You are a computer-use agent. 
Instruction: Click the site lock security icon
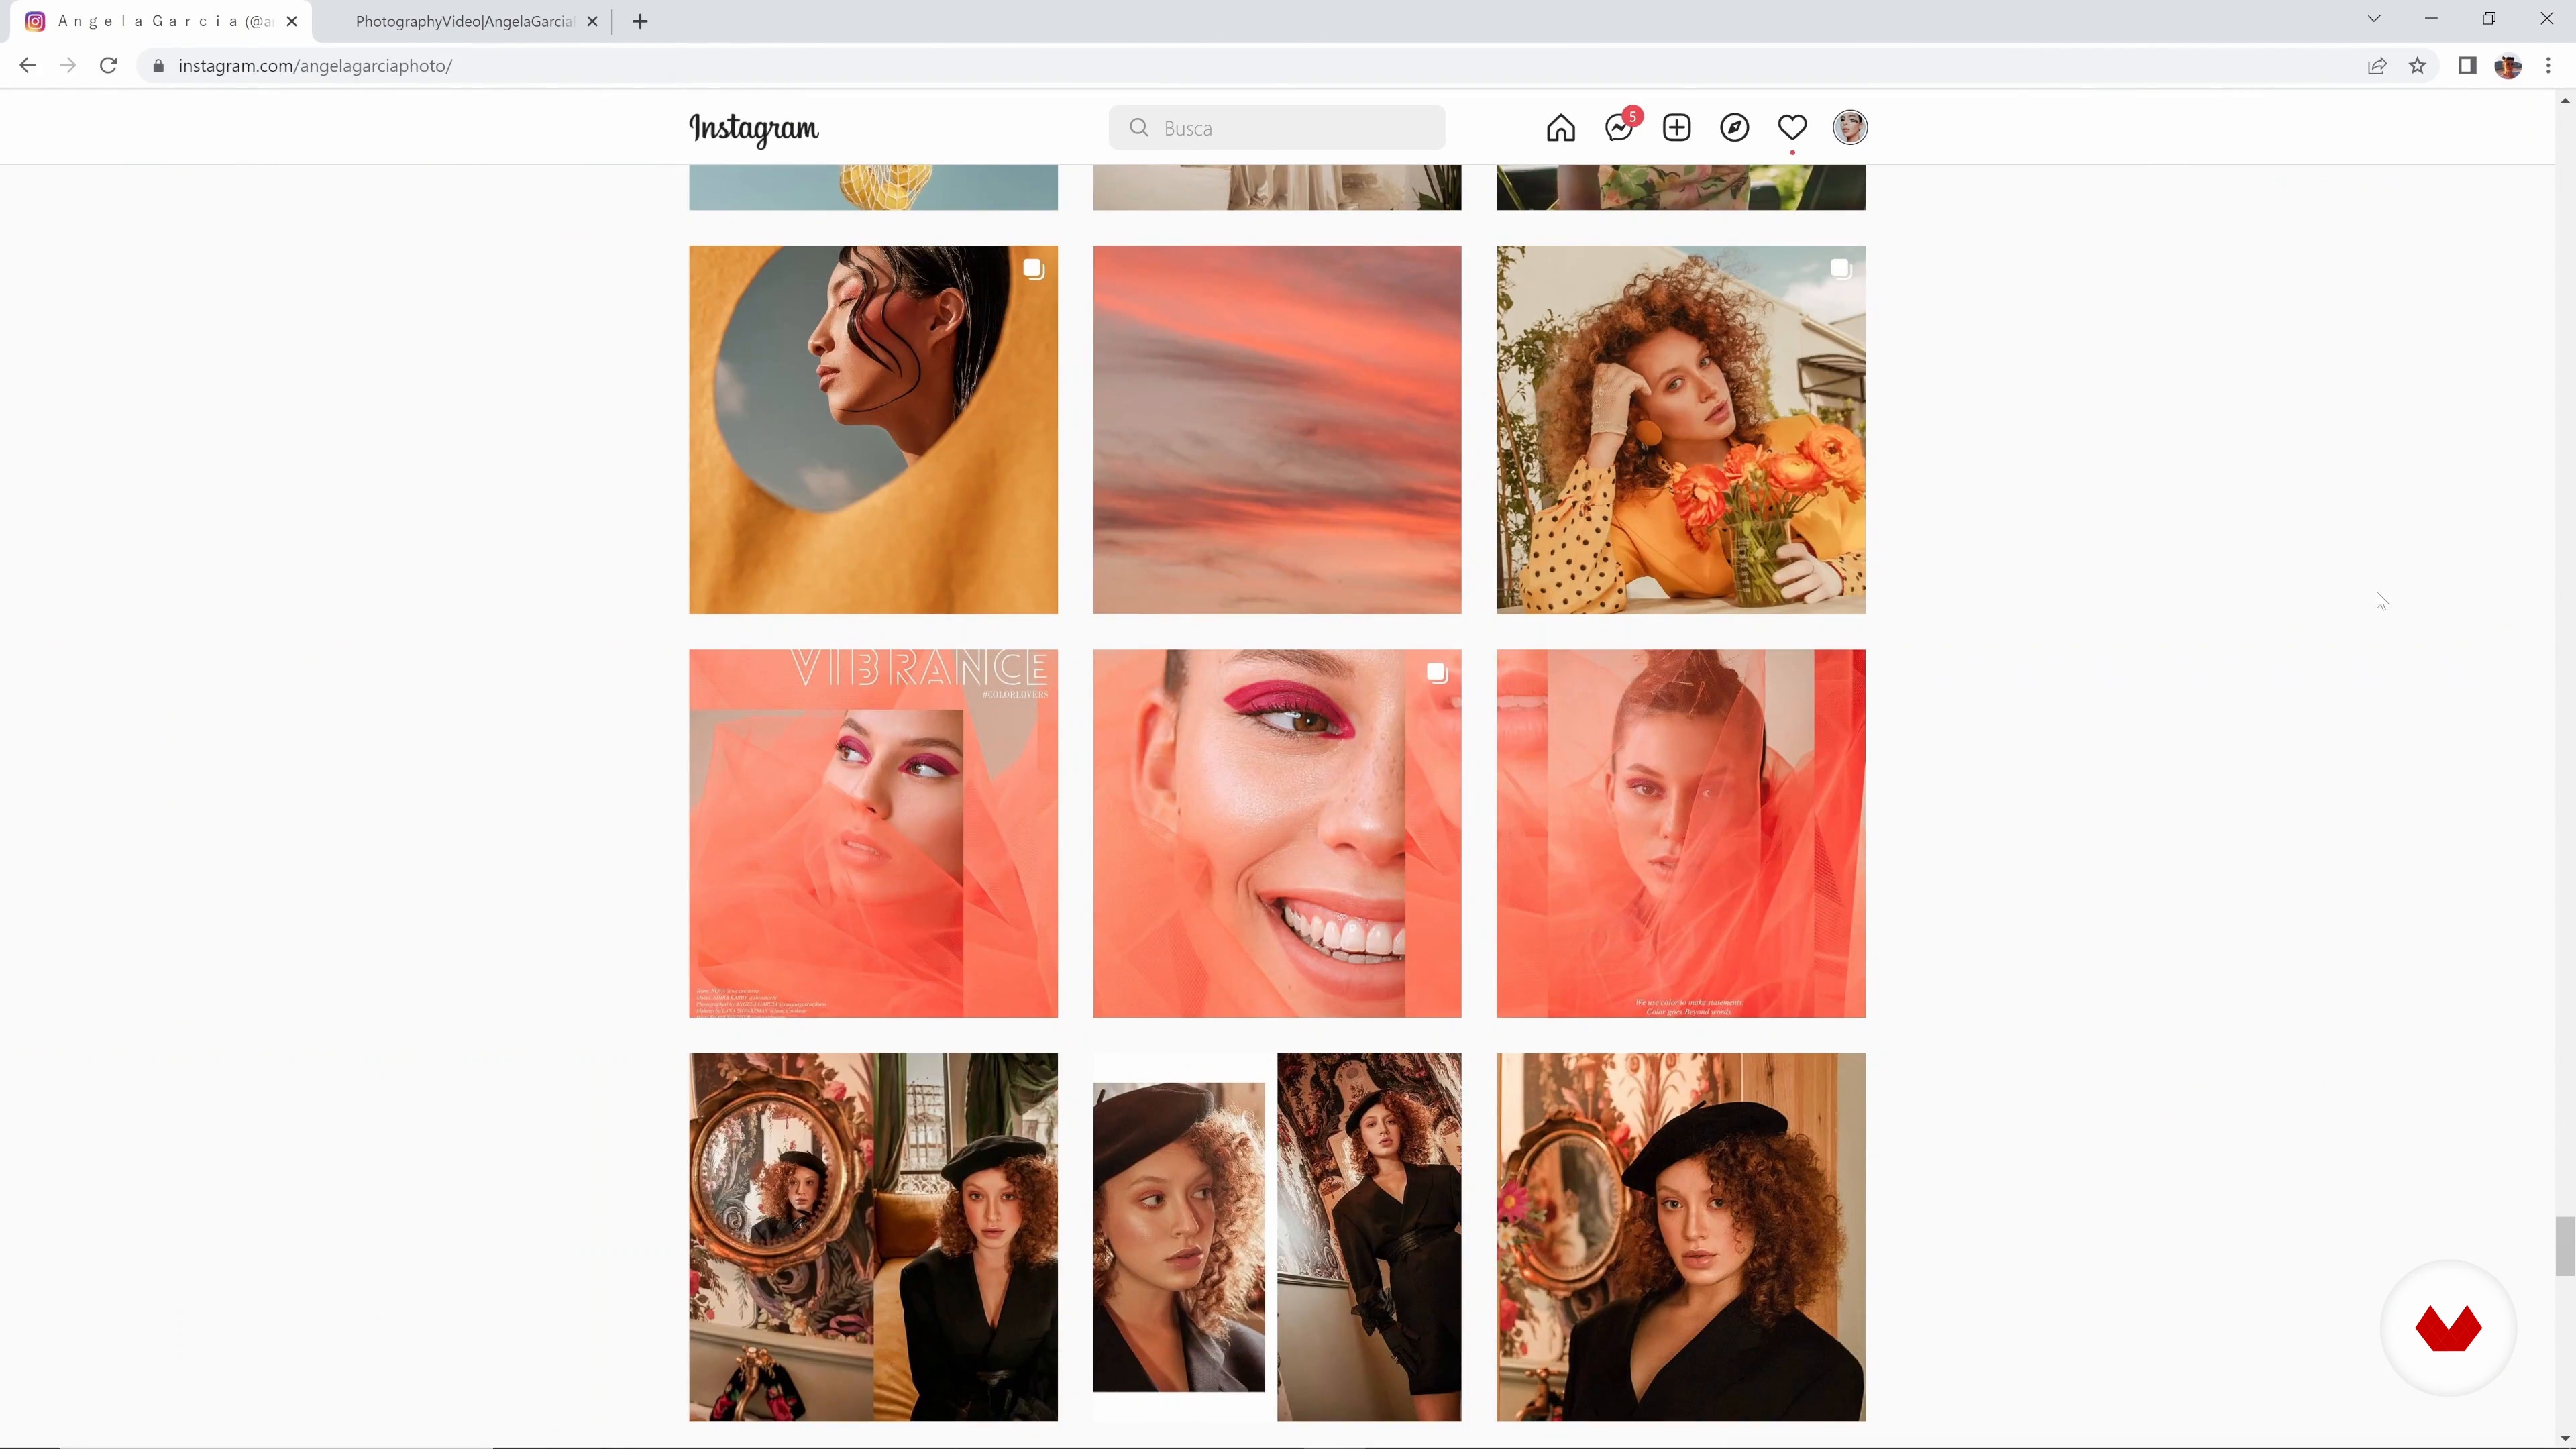(158, 66)
